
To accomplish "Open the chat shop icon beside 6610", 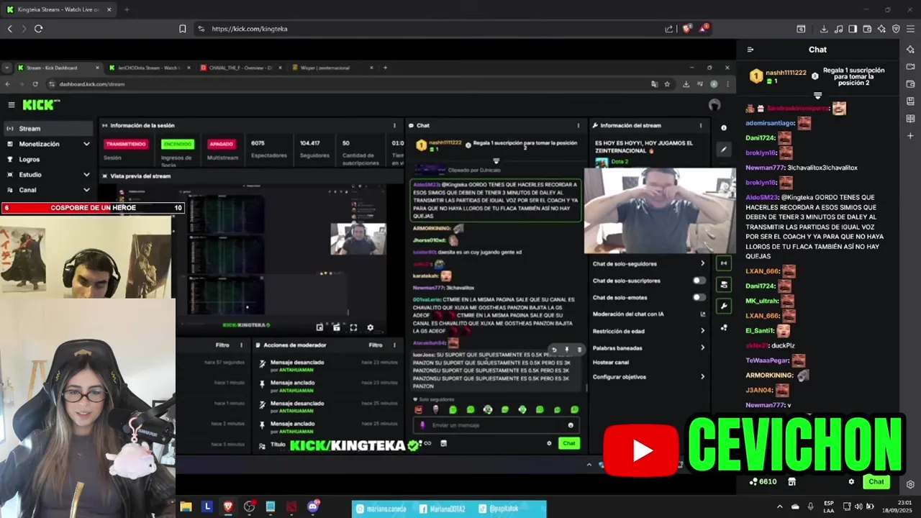I will point(792,481).
